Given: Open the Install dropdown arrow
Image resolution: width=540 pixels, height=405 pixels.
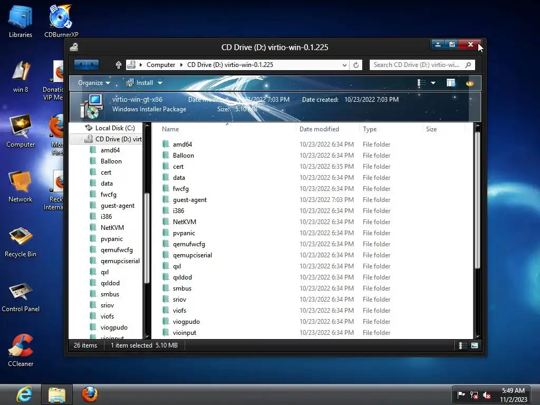Looking at the screenshot, I should point(160,83).
